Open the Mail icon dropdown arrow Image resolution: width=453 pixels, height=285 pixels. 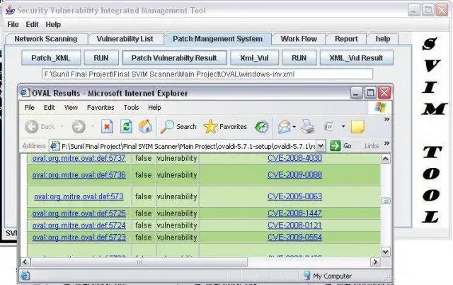coord(294,127)
